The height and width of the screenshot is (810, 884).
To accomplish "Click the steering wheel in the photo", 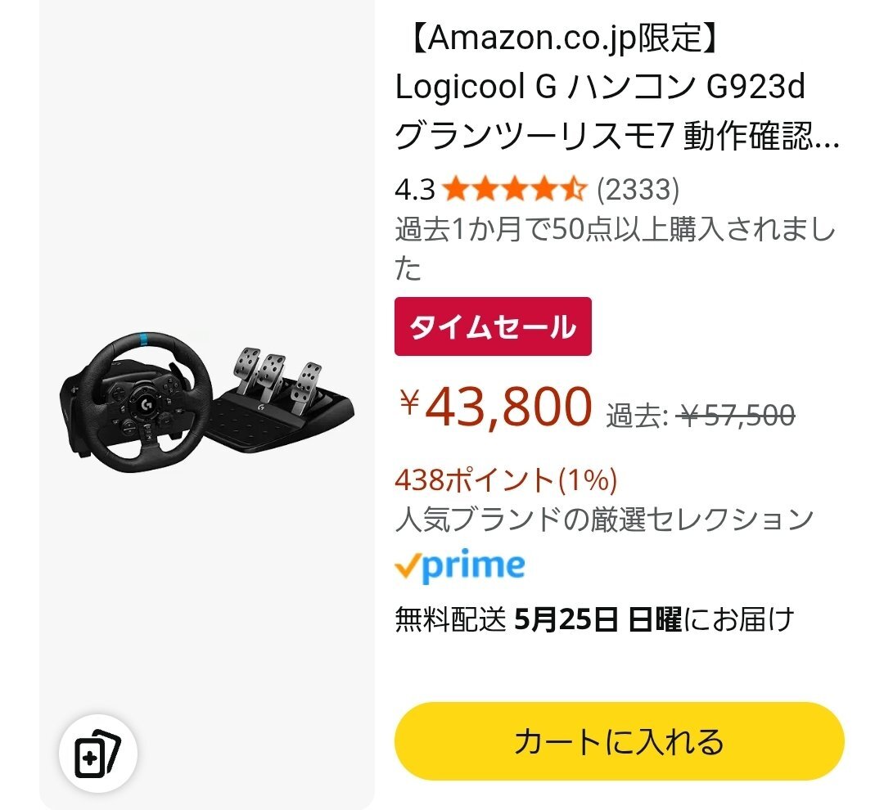I will (x=137, y=403).
